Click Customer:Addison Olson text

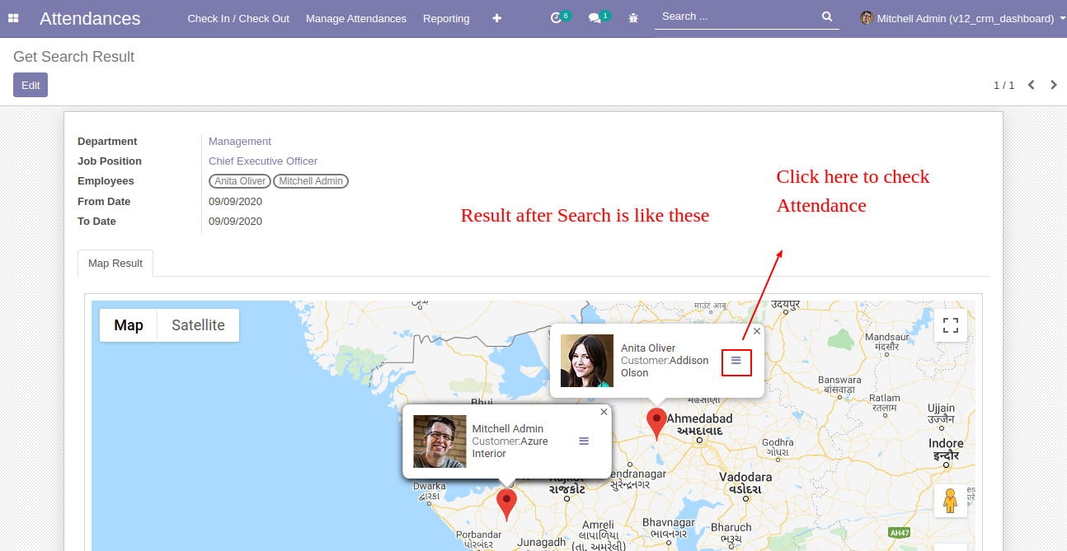tap(665, 367)
